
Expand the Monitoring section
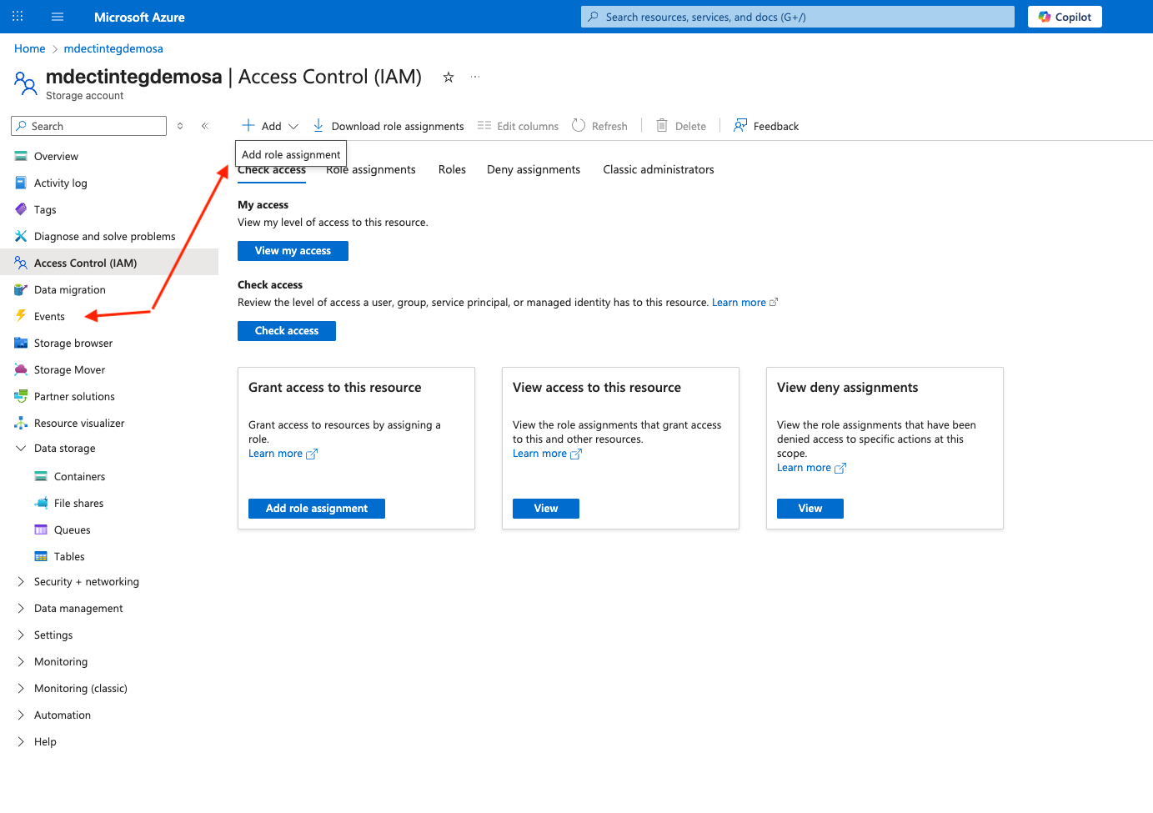tap(21, 662)
